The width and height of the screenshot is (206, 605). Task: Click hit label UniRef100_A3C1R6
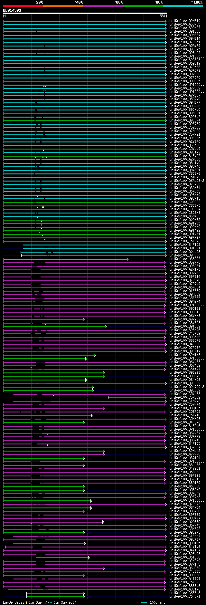coord(185,589)
